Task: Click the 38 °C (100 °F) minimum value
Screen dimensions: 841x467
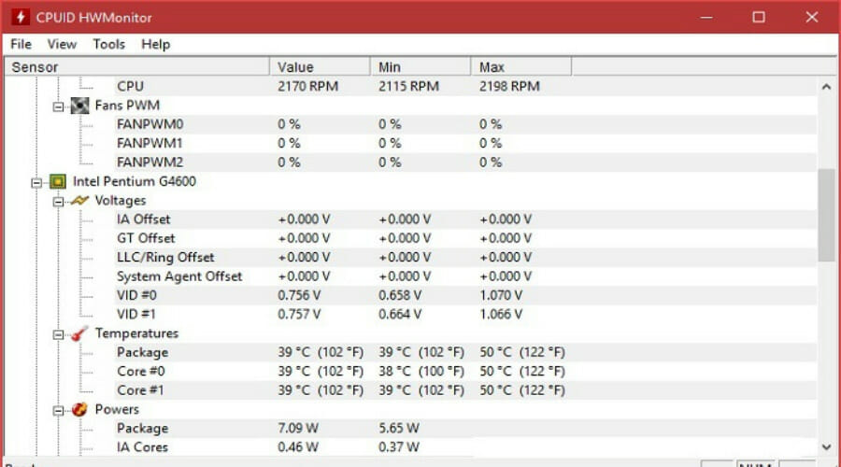Action: point(421,371)
